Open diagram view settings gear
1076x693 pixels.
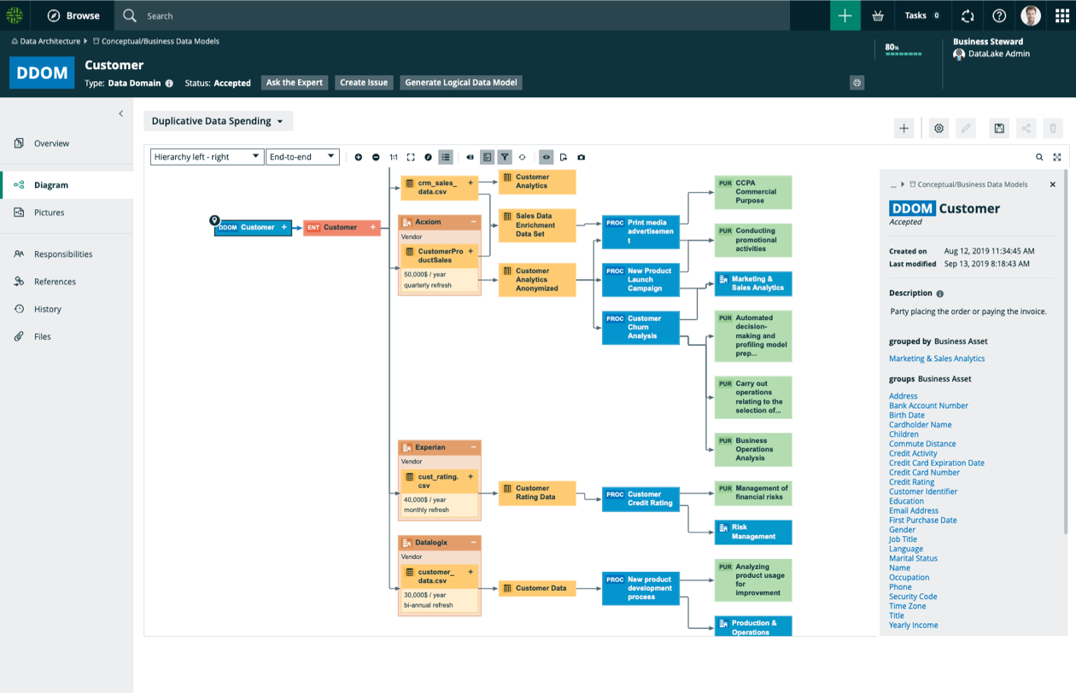pos(939,128)
